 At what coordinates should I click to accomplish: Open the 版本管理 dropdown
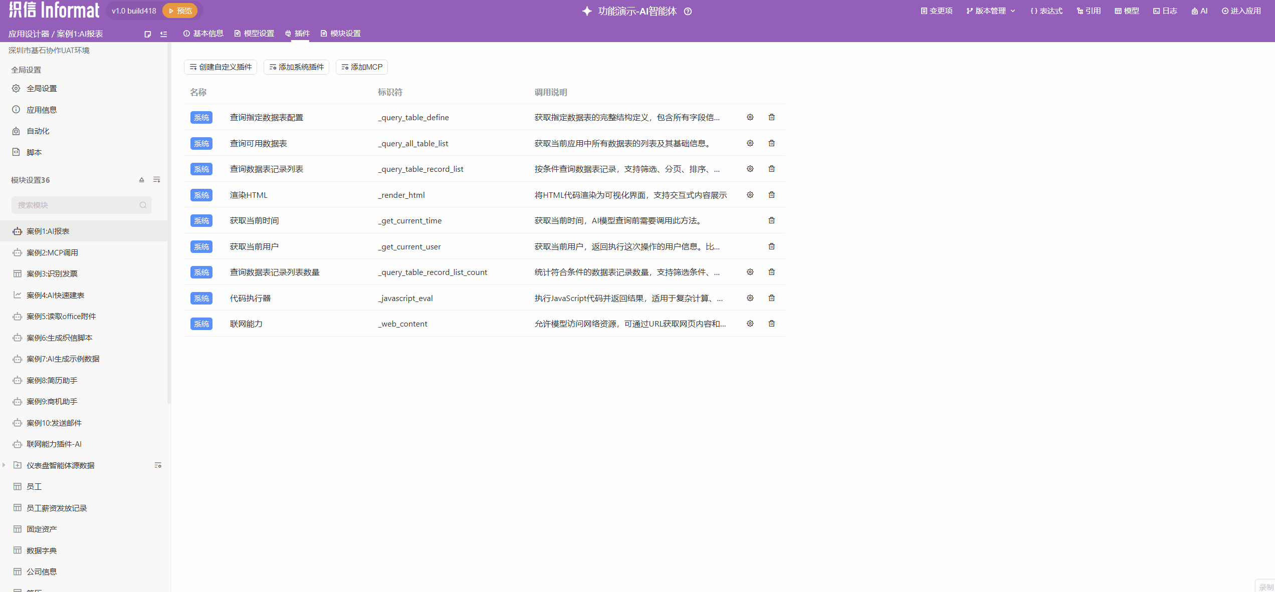990,11
